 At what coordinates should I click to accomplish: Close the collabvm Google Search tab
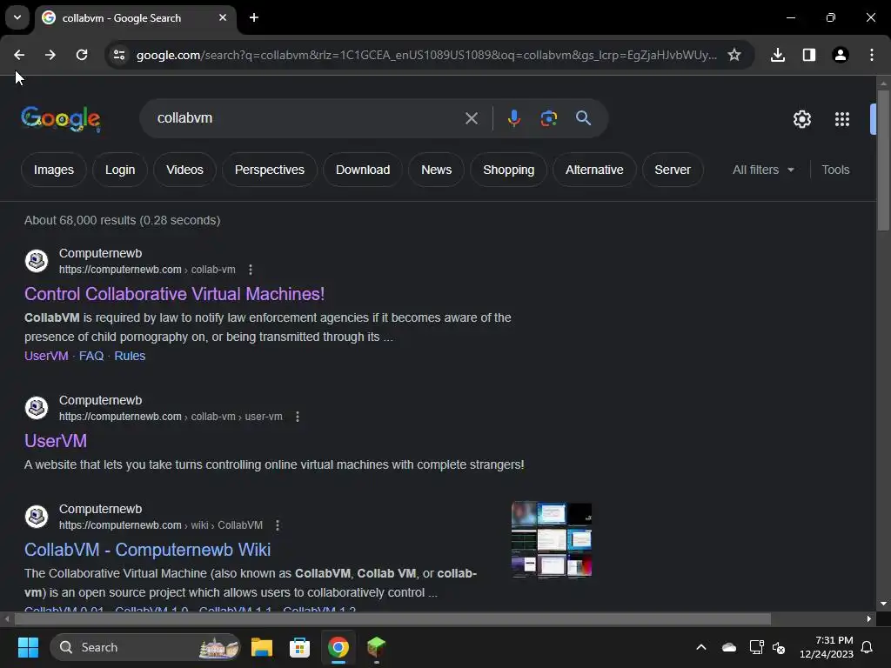pos(223,17)
